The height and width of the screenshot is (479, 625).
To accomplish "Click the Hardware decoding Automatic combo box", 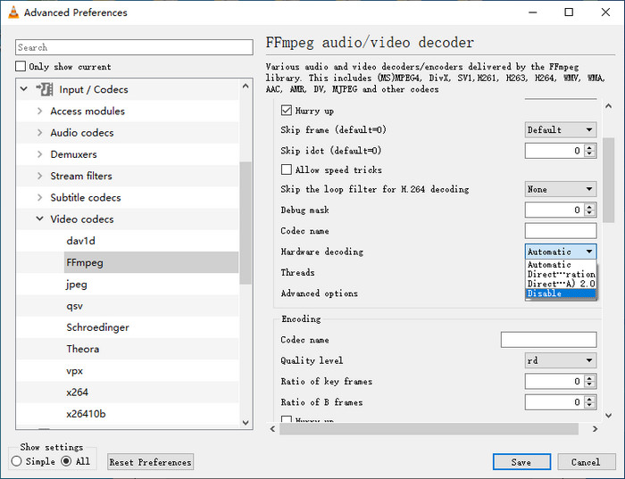I will point(561,252).
